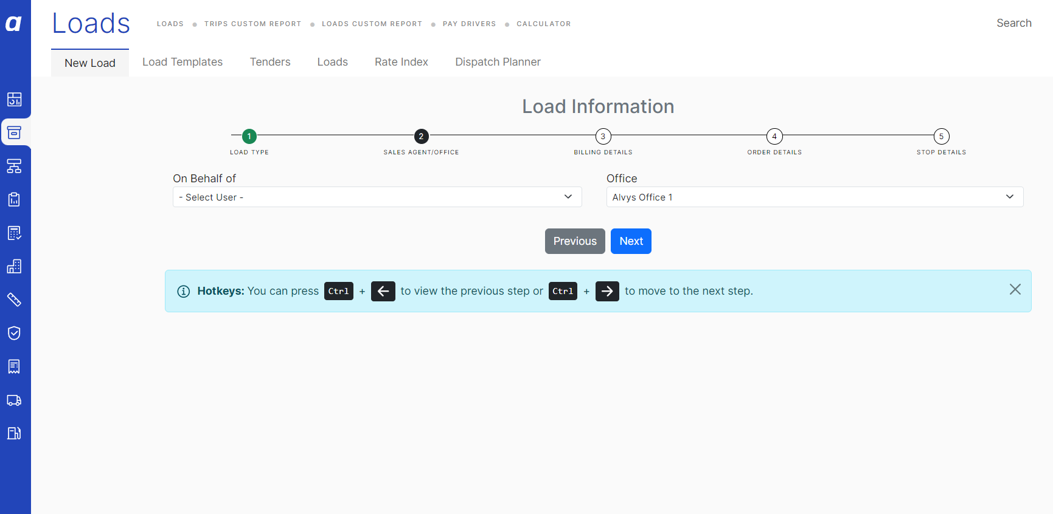This screenshot has height=514, width=1053.
Task: Open the receipt invoice sidebar icon
Action: coord(14,366)
